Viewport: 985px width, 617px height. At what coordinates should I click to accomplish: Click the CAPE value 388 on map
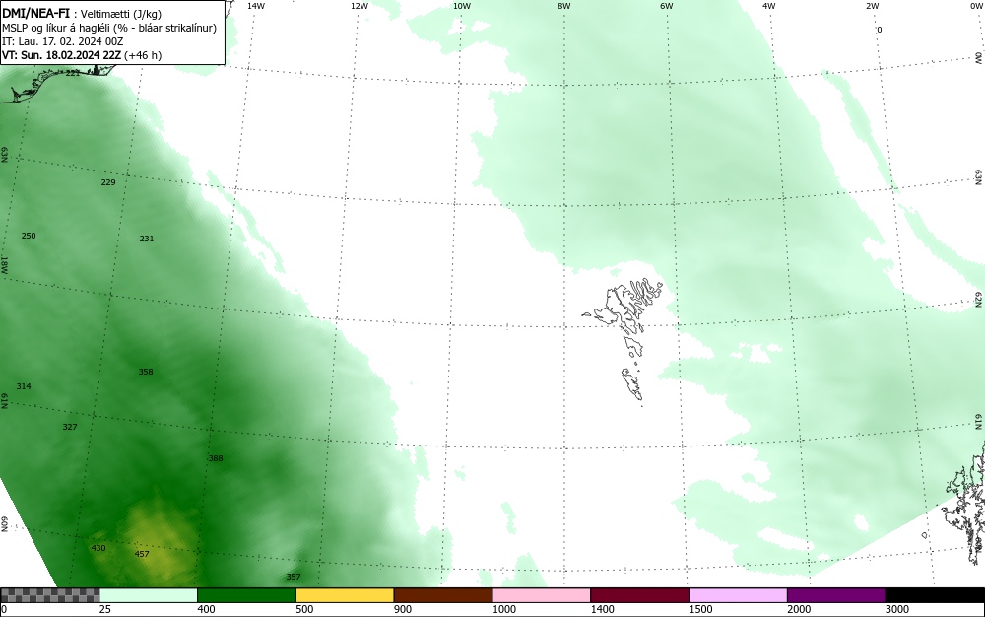tap(216, 458)
